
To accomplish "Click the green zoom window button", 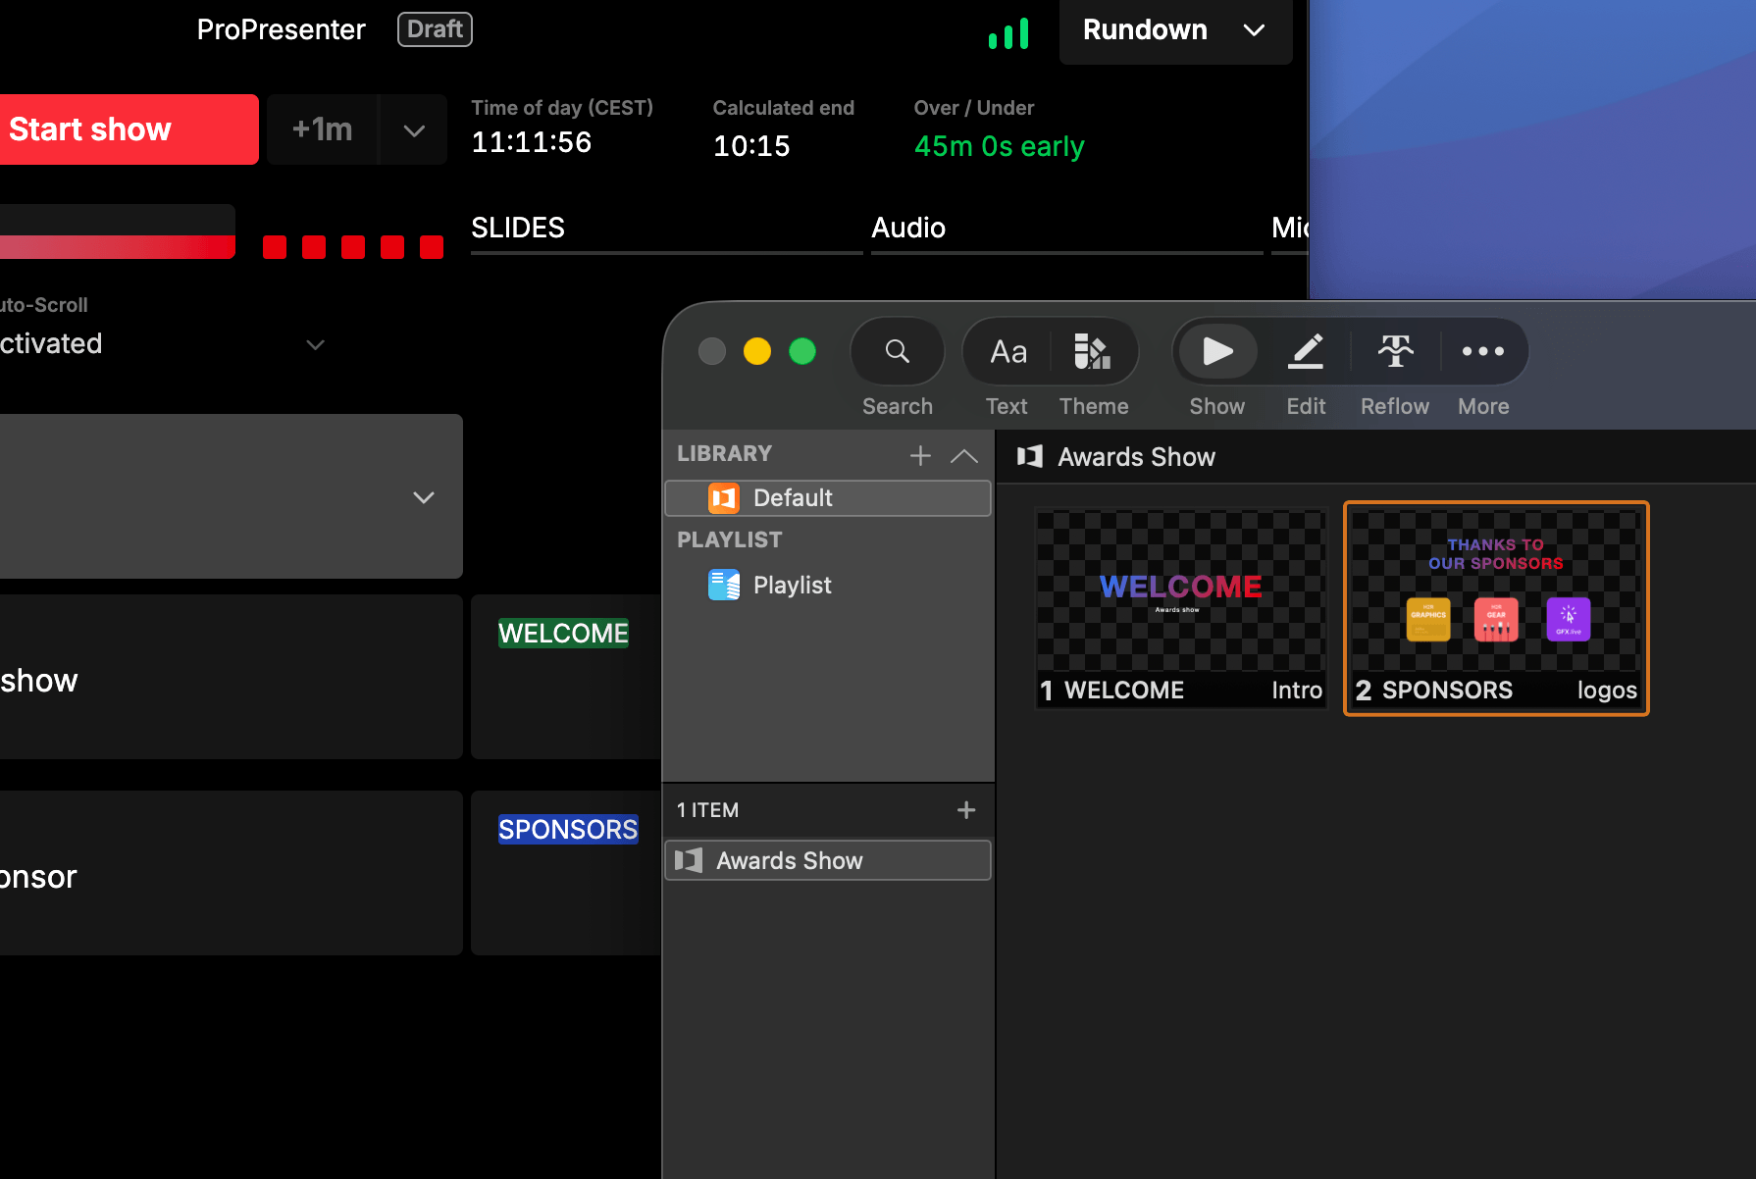I will tap(802, 351).
